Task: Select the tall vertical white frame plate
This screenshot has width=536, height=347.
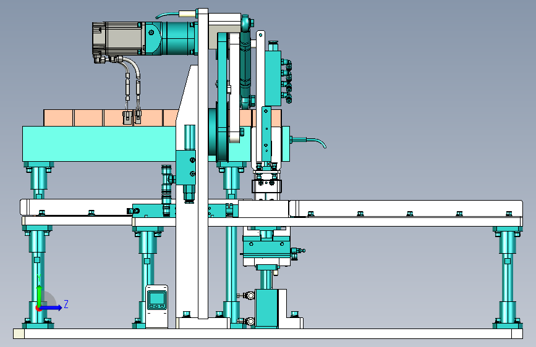Action: coord(203,164)
